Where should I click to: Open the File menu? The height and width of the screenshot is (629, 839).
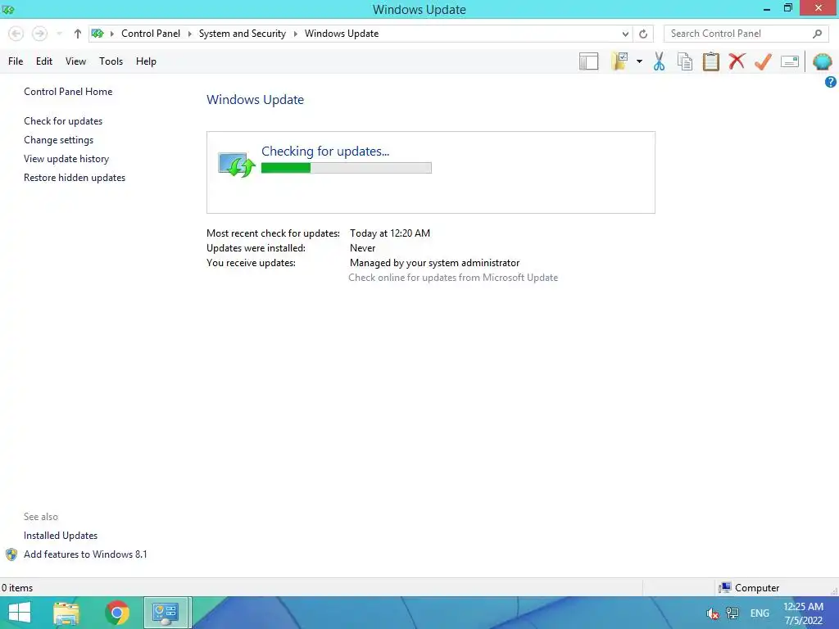click(16, 61)
